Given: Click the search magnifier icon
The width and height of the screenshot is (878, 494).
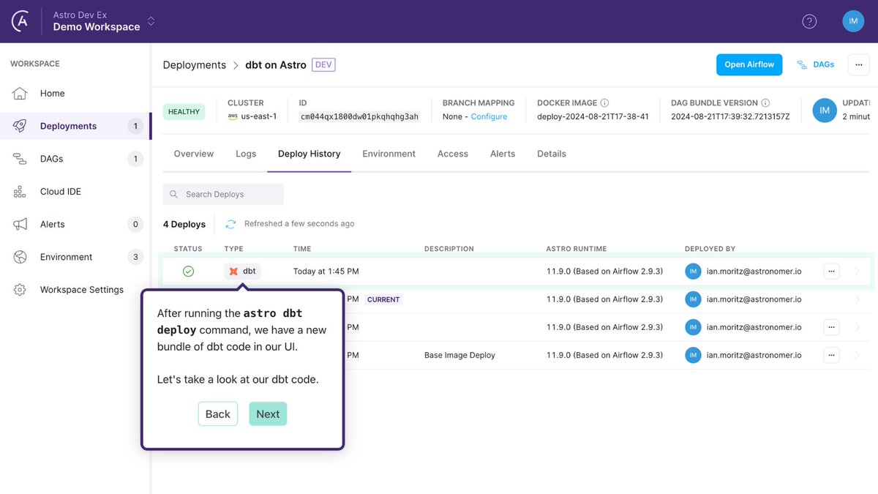Looking at the screenshot, I should (173, 195).
